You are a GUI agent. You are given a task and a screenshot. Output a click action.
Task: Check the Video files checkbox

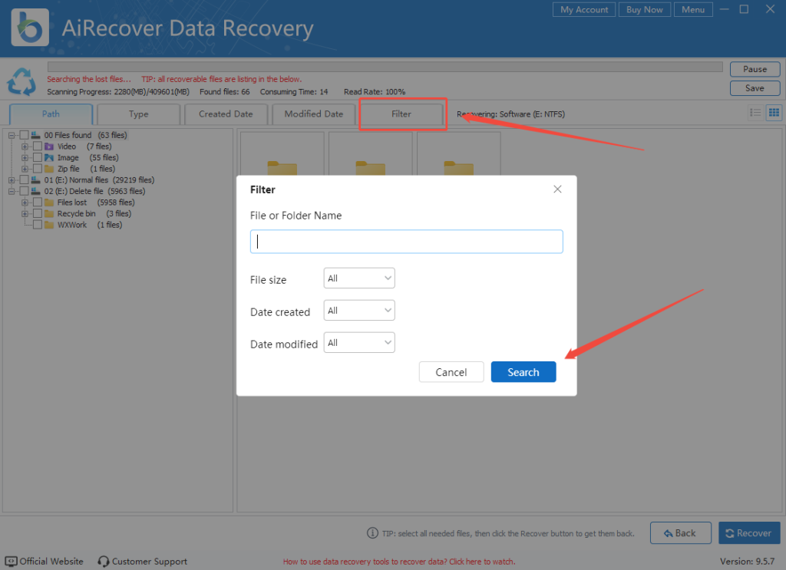click(36, 146)
